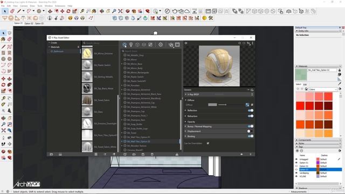The height and width of the screenshot is (194, 345).
Task: Activate the Rotate tool in top toolbar
Action: 68,11
